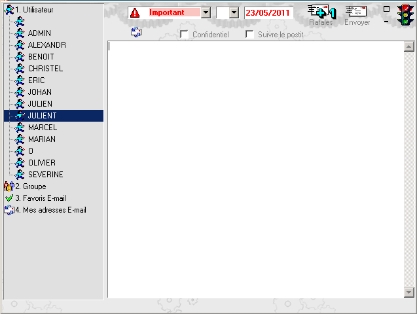
Task: Click the scrollbar down arrow of message area
Action: pyautogui.click(x=408, y=292)
